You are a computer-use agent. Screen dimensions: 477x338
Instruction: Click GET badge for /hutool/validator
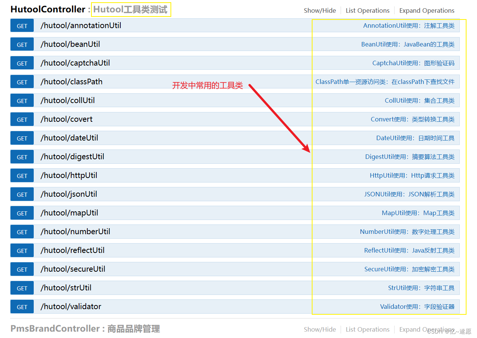pyautogui.click(x=22, y=307)
